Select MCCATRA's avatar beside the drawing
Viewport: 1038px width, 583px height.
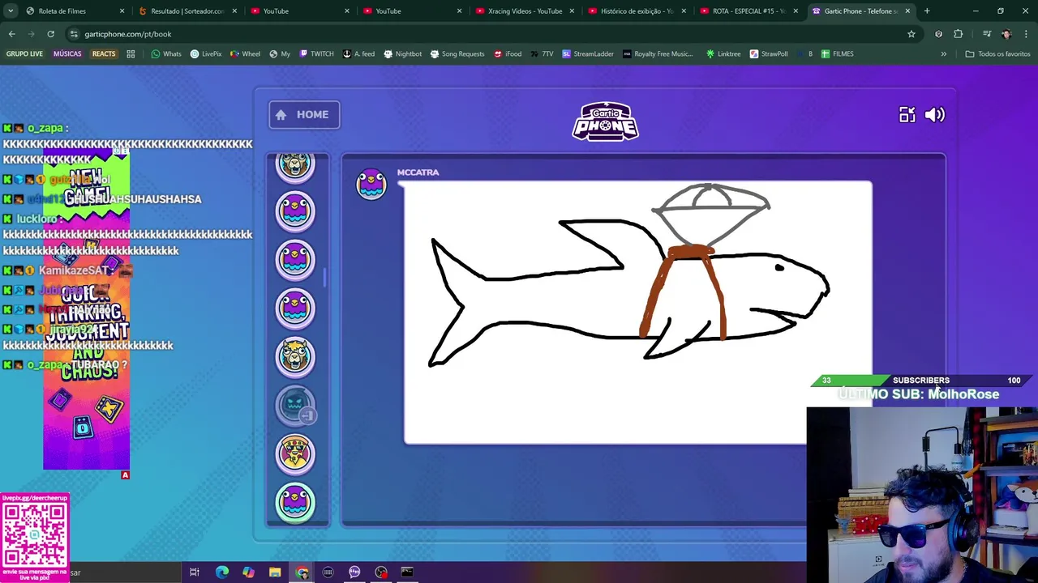pyautogui.click(x=371, y=184)
